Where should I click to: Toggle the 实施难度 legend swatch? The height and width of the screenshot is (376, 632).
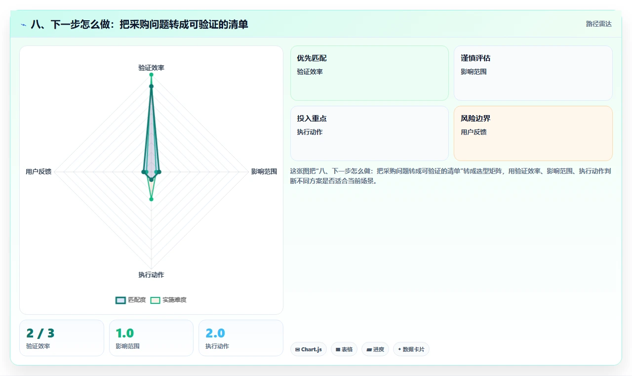(x=155, y=300)
